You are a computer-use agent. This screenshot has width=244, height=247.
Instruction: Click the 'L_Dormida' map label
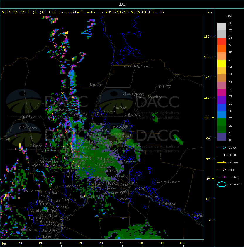click(x=167, y=204)
